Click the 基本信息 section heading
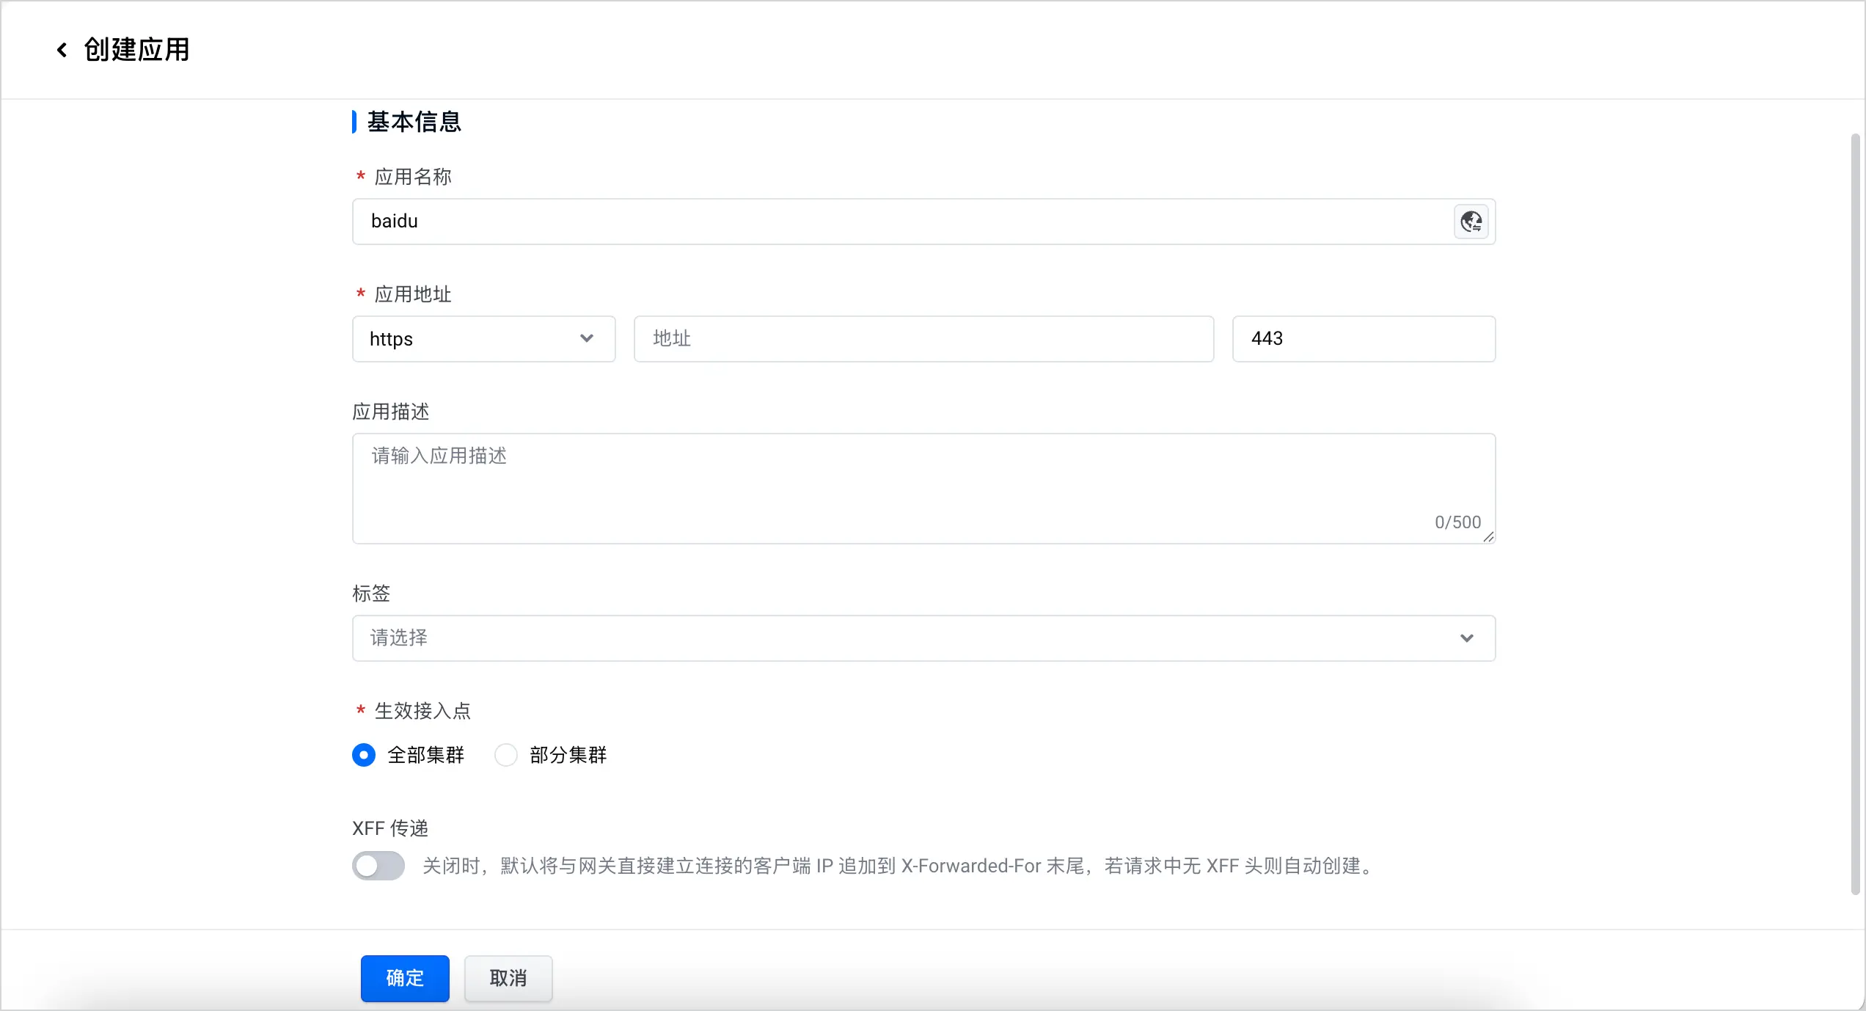 [x=414, y=122]
